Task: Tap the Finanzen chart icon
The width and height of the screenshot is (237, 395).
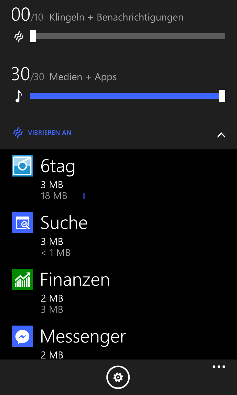Action: [x=22, y=279]
